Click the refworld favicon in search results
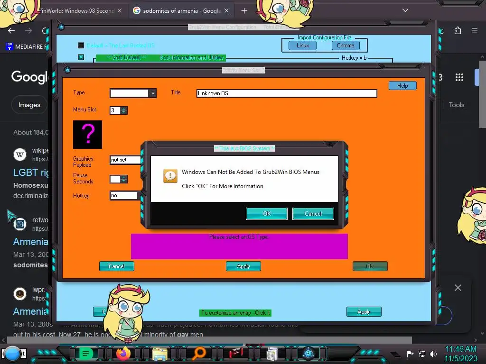Viewport: 486px width, 364px height. click(20, 224)
